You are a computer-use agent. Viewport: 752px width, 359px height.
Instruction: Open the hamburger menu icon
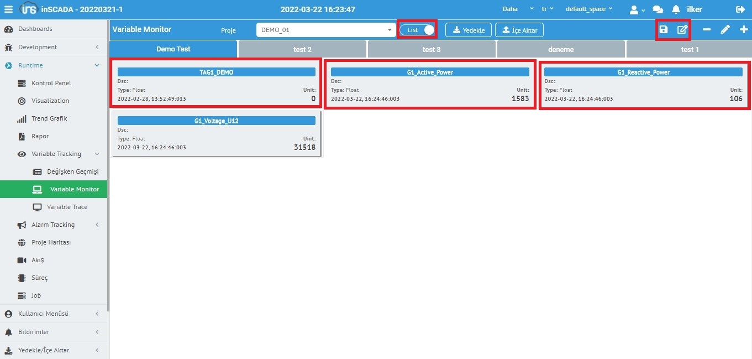click(x=9, y=9)
